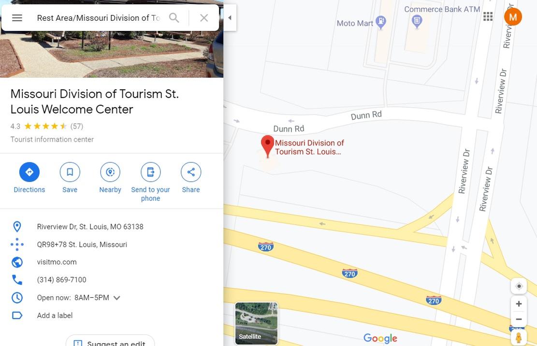537x346 pixels.
Task: Open Street View pegman
Action: [x=519, y=338]
